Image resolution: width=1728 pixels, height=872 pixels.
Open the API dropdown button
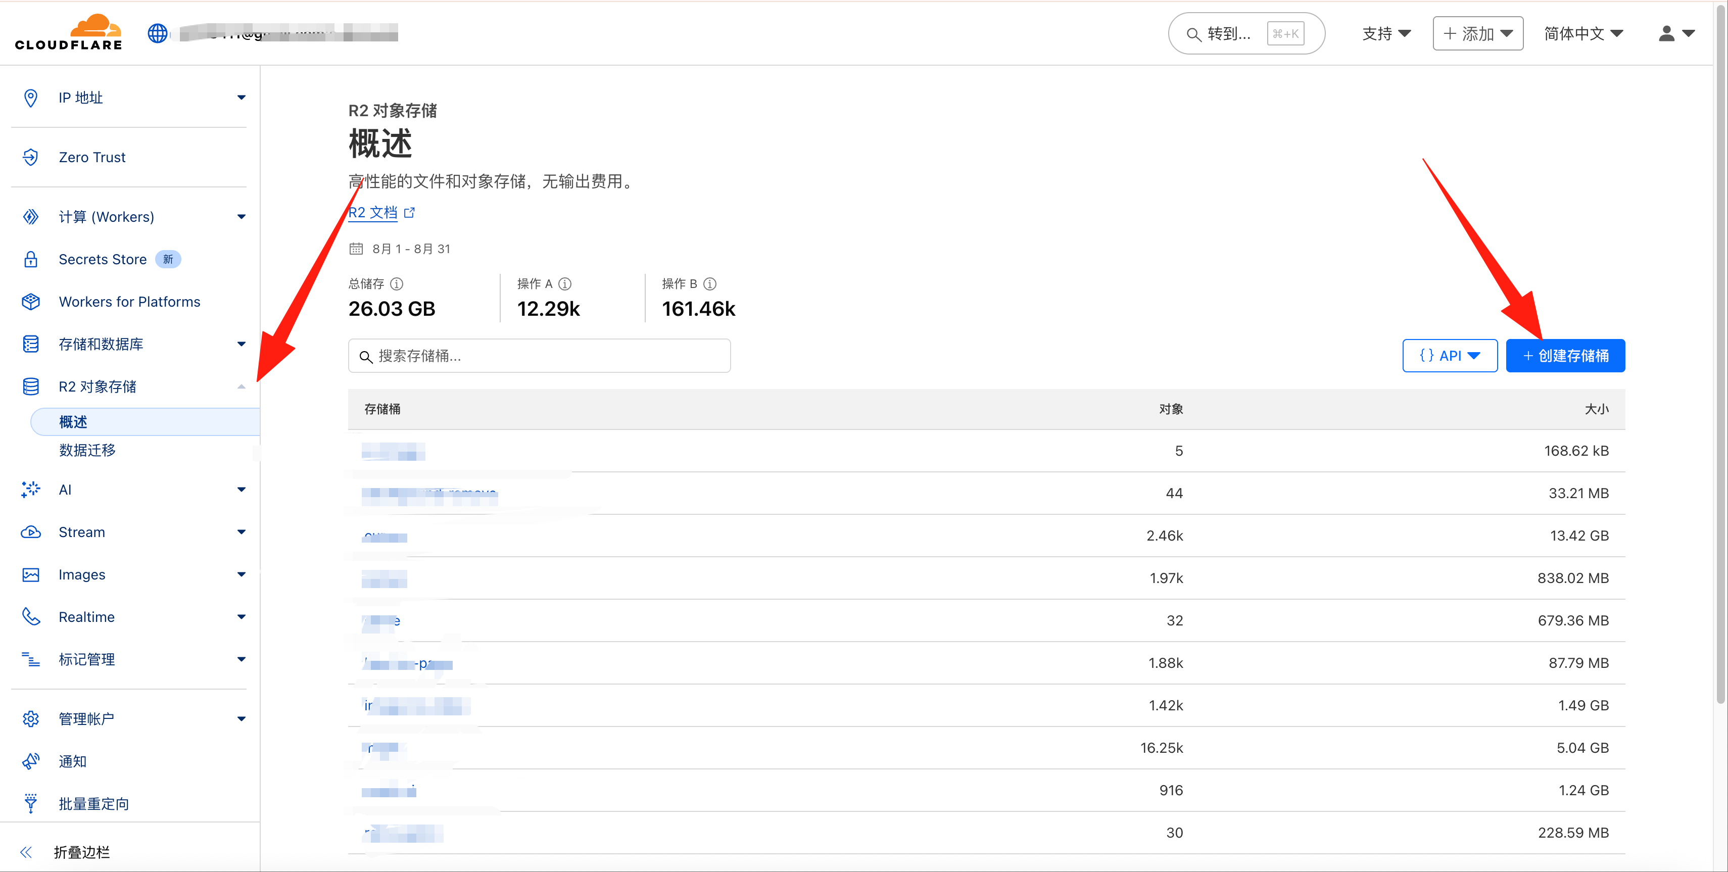click(1449, 356)
